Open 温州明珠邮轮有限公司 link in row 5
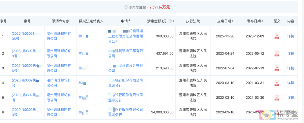This screenshot has width=304, height=123. tap(59, 98)
